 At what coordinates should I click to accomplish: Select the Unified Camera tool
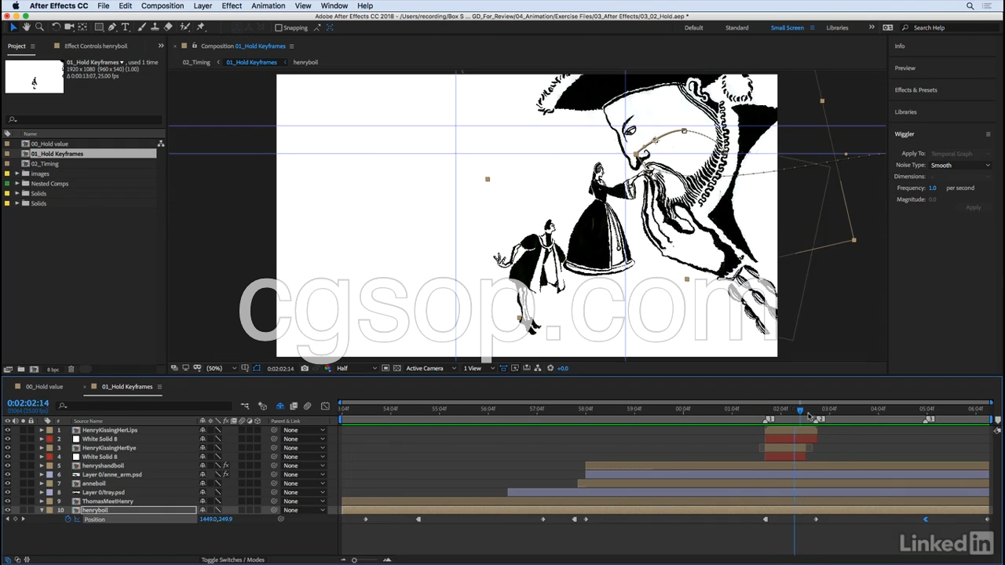pos(69,27)
